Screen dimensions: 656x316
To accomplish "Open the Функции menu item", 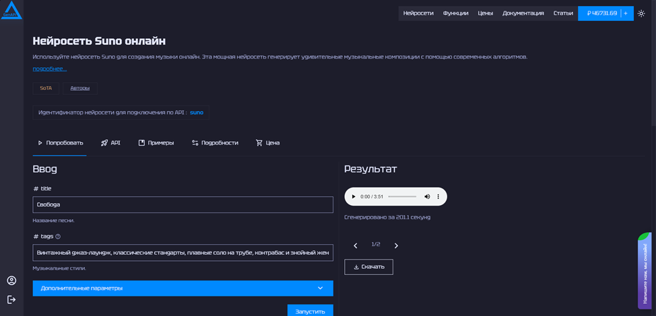I will pyautogui.click(x=455, y=13).
